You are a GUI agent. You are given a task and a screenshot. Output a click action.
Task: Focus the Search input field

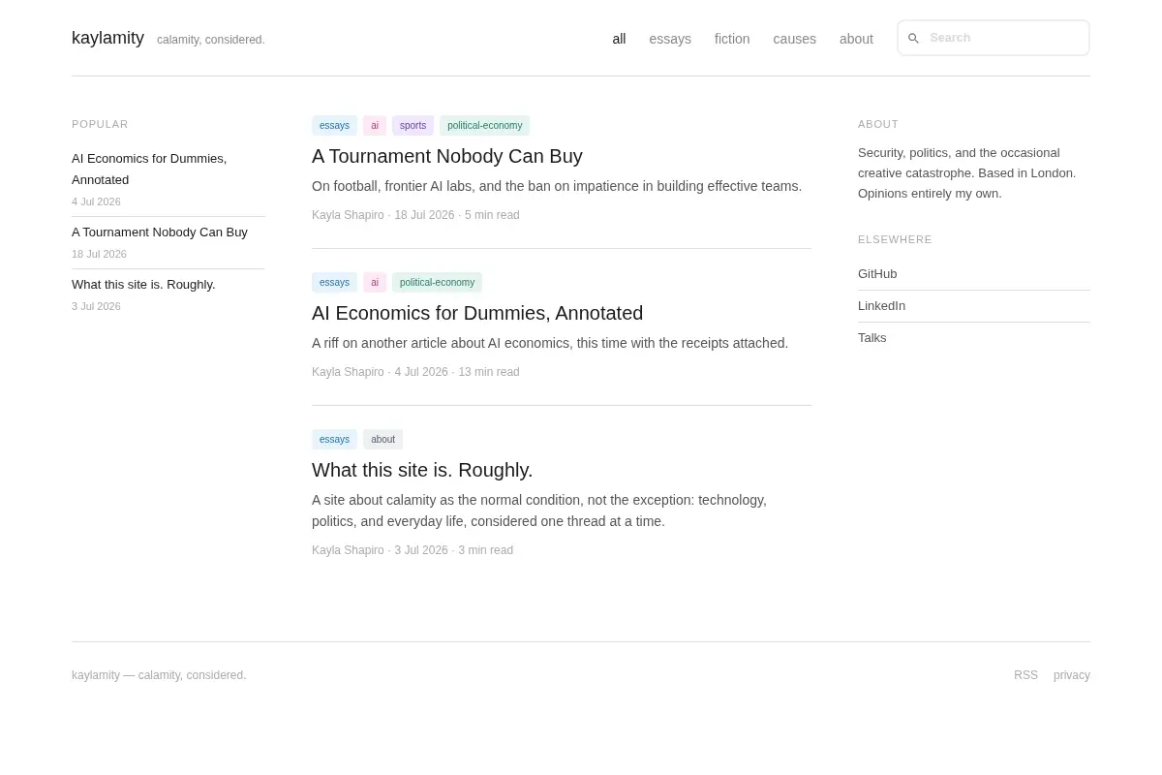pos(994,38)
